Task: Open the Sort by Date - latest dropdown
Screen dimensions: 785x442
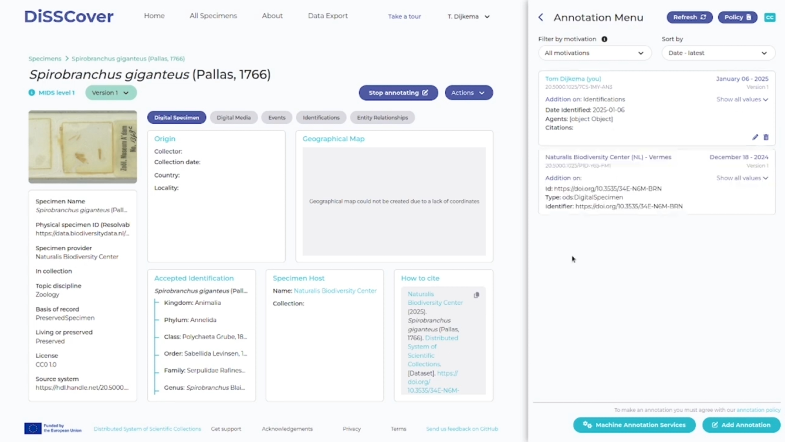Action: click(718, 53)
